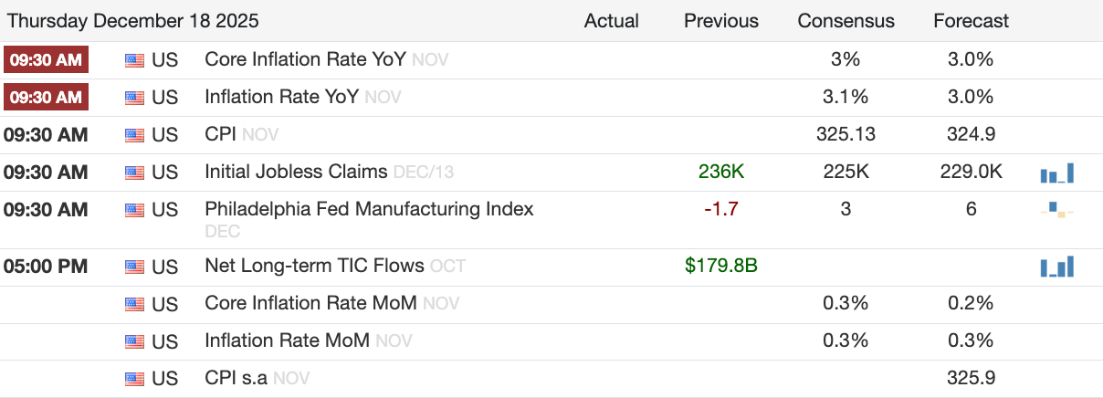This screenshot has height=398, width=1103.
Task: Click the Actual column header
Action: 611,21
